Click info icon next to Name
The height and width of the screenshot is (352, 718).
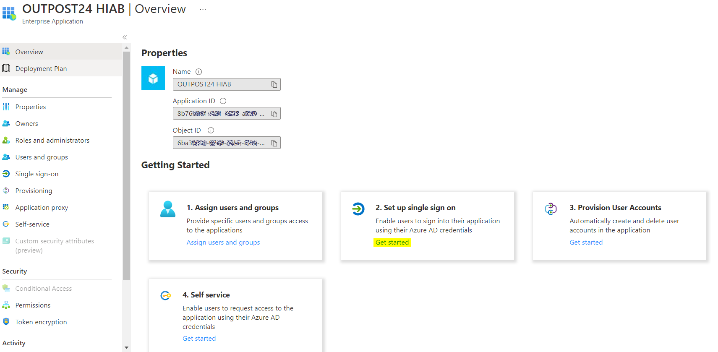pyautogui.click(x=199, y=72)
